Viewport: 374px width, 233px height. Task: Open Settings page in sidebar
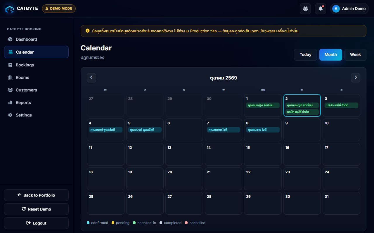click(x=36, y=115)
